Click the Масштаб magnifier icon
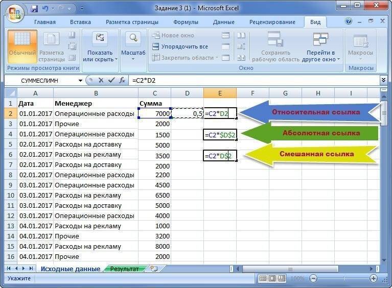Viewport: 392px width, 288px height. pyautogui.click(x=133, y=39)
